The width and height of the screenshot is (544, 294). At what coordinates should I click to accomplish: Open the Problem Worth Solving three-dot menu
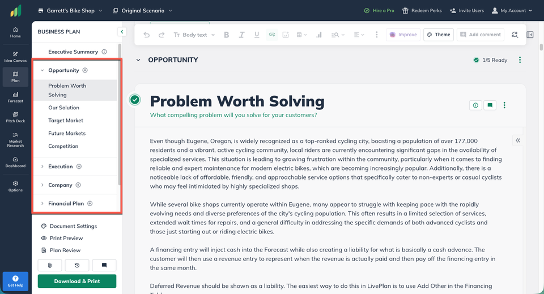504,105
